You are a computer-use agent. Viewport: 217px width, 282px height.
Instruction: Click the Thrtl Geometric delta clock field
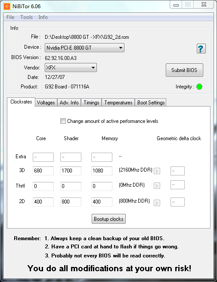click(177, 185)
